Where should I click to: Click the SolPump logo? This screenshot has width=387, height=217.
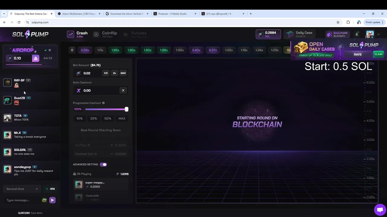[x=30, y=34]
